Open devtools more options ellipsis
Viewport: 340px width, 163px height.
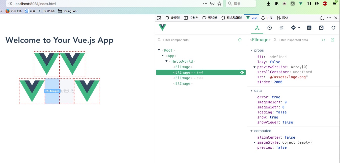[x=329, y=18]
